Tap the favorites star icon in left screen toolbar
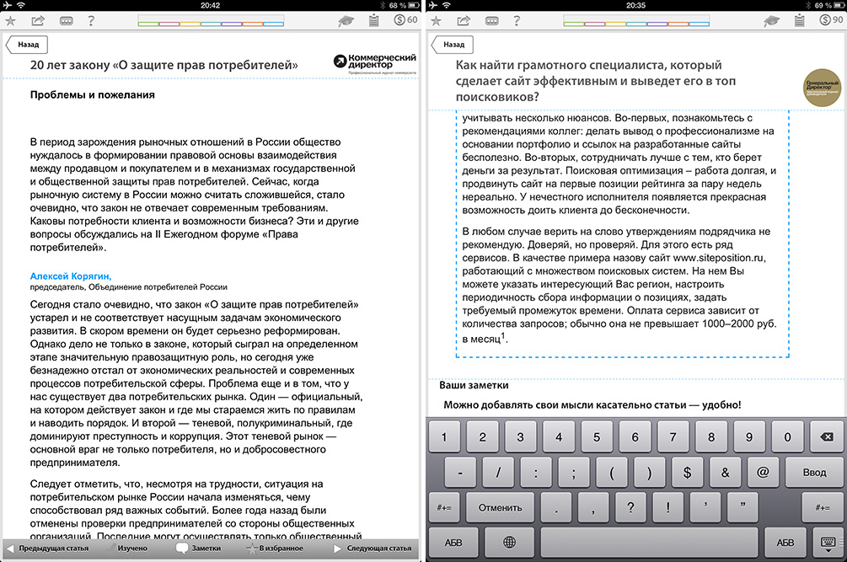This screenshot has width=847, height=562. (10, 21)
